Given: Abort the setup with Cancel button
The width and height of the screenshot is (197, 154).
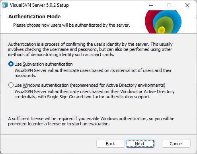Looking at the screenshot, I should pyautogui.click(x=176, y=144).
